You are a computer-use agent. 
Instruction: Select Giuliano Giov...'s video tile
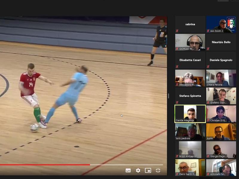(221, 96)
